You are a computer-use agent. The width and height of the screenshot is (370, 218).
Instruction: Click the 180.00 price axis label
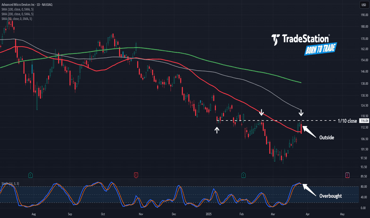pyautogui.click(x=364, y=27)
